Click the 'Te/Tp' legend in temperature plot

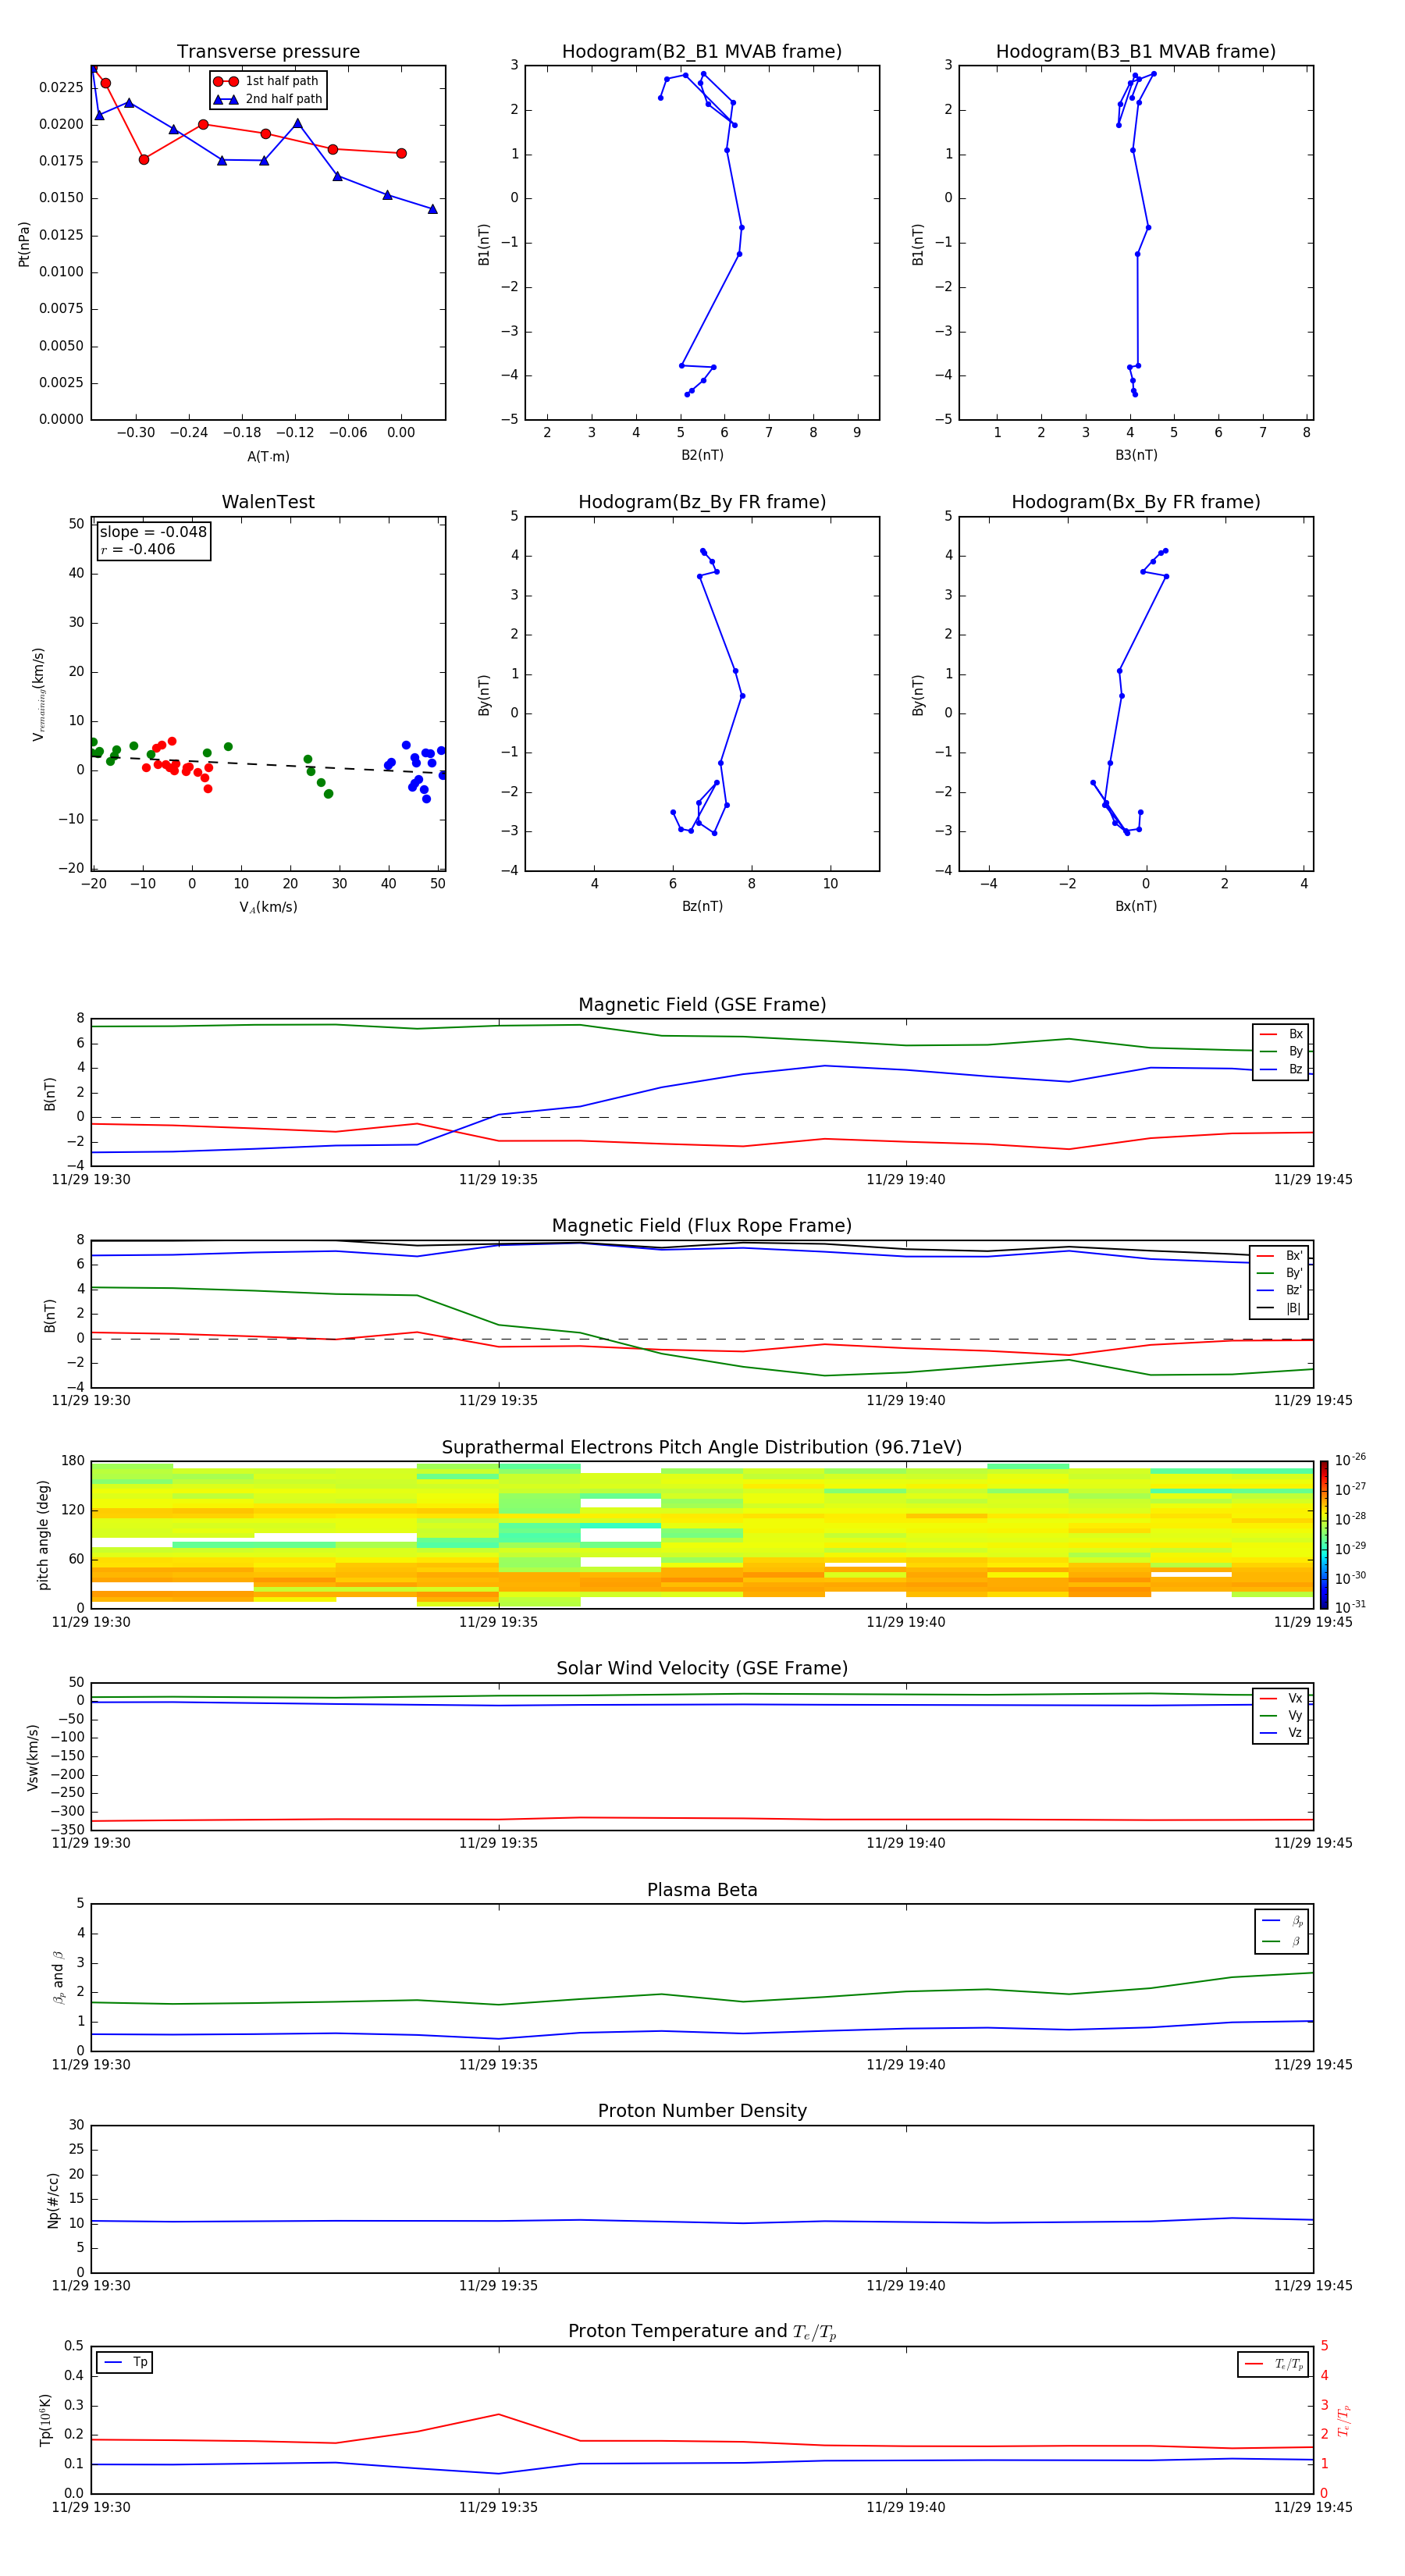[1274, 2364]
